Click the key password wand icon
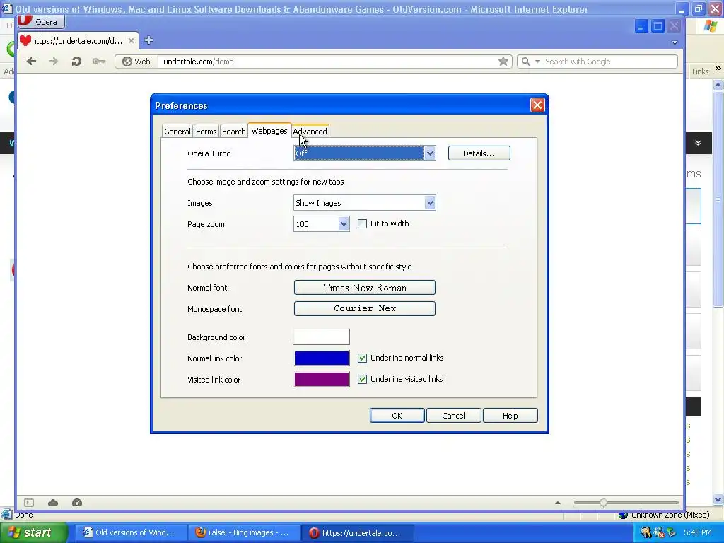The image size is (724, 543). [99, 61]
